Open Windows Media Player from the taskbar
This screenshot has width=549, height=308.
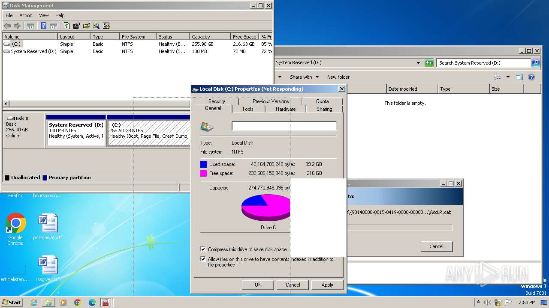[63, 302]
